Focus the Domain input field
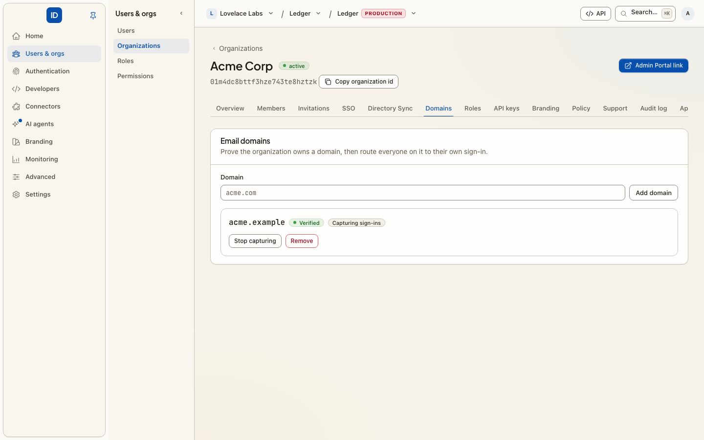Screen dimensions: 704x440 [x=423, y=193]
